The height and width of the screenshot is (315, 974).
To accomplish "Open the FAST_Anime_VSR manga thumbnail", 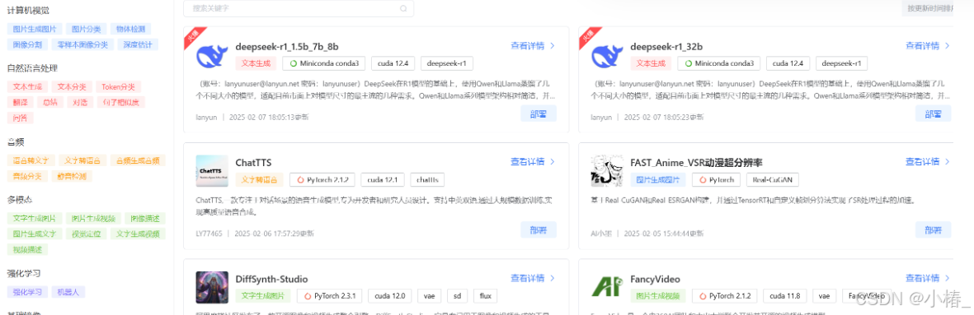I will point(606,171).
